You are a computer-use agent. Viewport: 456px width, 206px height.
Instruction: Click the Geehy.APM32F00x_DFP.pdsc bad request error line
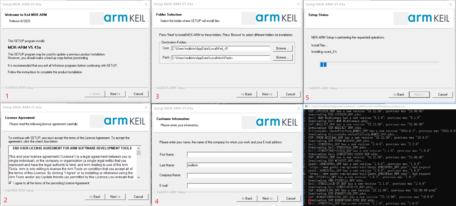pyautogui.click(x=367, y=167)
